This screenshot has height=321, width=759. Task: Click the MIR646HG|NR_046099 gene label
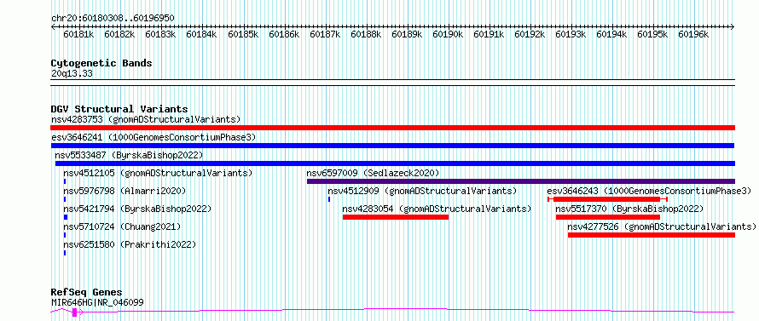tap(97, 303)
